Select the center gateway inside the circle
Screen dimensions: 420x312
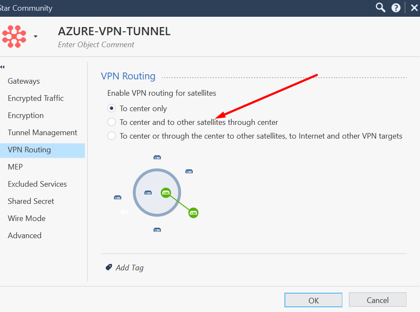click(x=166, y=193)
